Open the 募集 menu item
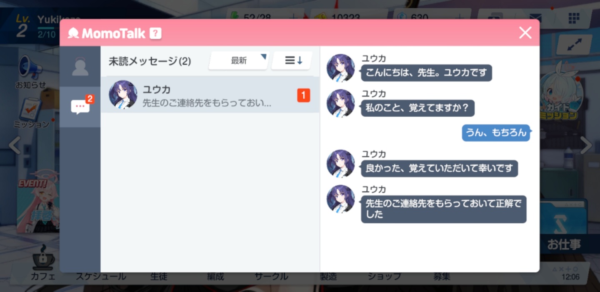Screen dimensions: 600x292 pos(442,277)
